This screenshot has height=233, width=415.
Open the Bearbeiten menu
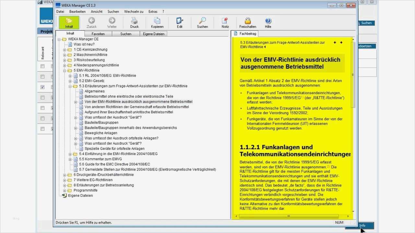pyautogui.click(x=77, y=11)
